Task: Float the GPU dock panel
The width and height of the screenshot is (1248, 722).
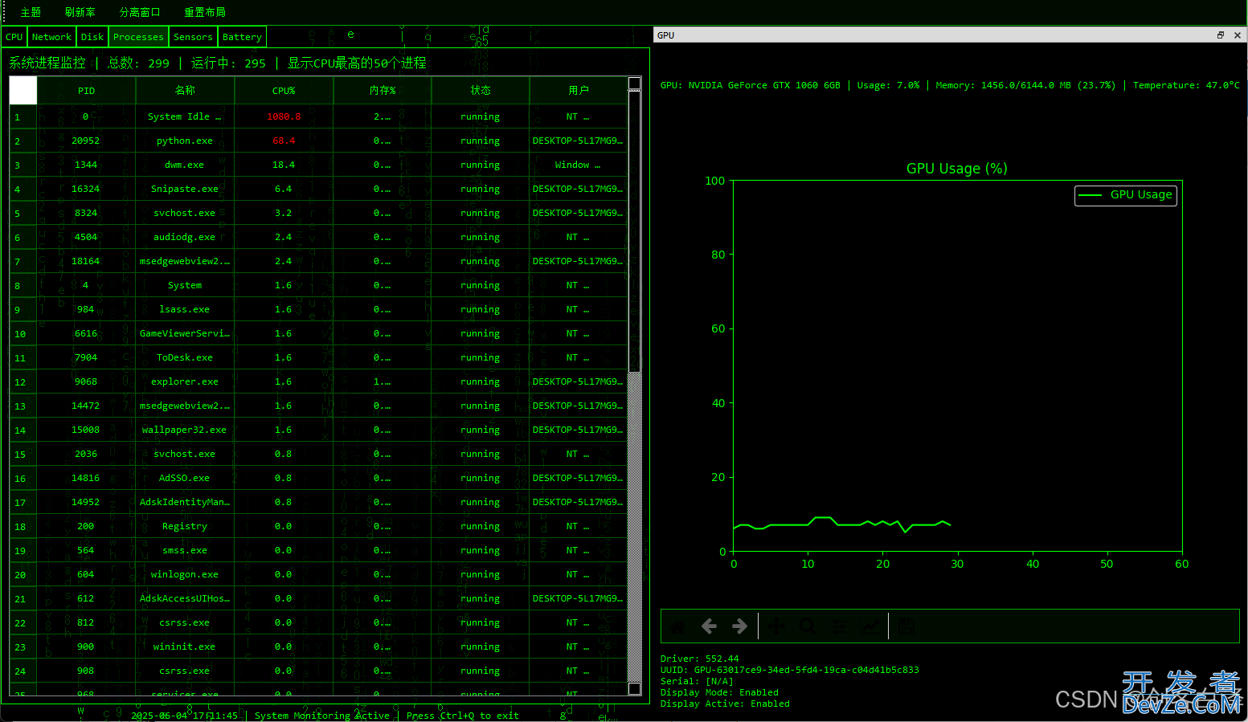Action: 1221,35
